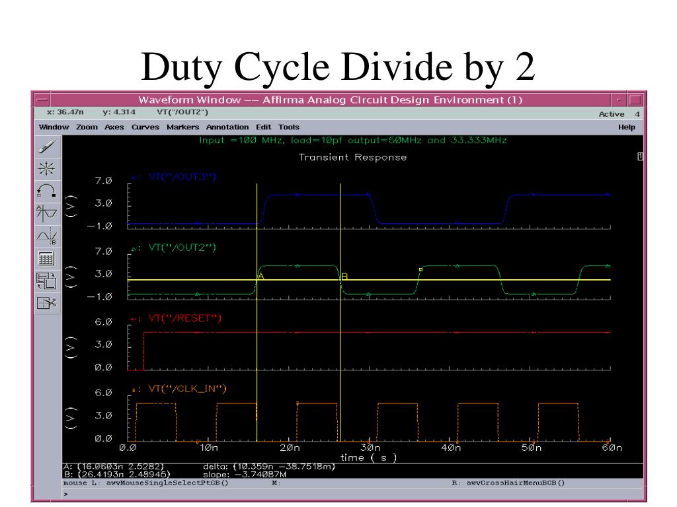Click marker B on the OUT2 waveform
The image size is (677, 507).
tap(344, 277)
